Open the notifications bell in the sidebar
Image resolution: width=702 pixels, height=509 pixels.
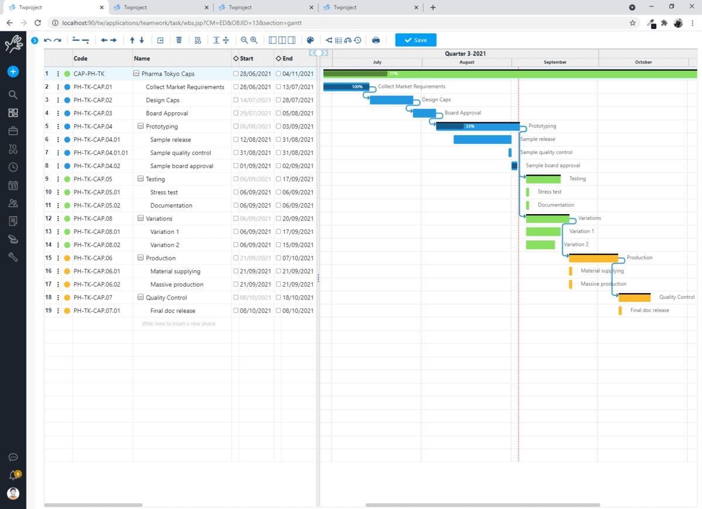[x=13, y=476]
